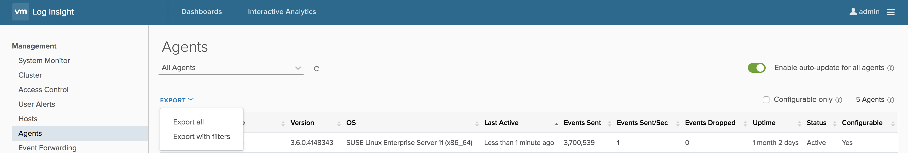Screen dimensions: 908x153
Task: Open the hamburger menu icon
Action: [890, 12]
